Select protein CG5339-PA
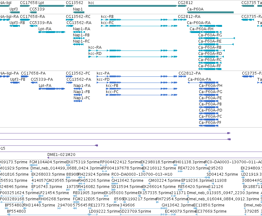The height and width of the screenshot is (216, 262). coord(42,79)
